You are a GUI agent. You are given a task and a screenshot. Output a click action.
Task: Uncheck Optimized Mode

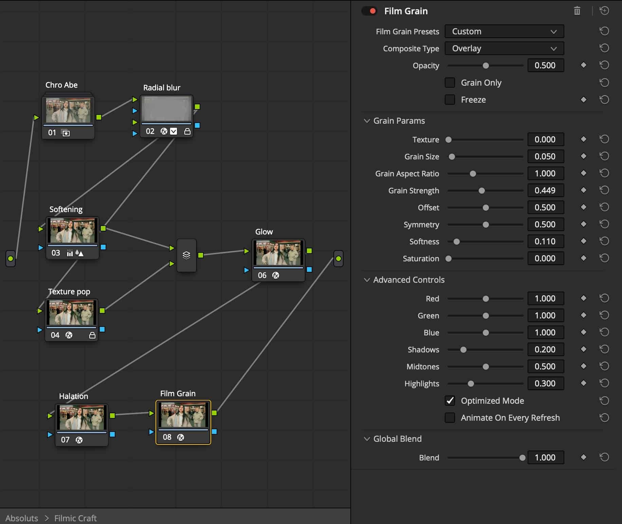pos(450,401)
